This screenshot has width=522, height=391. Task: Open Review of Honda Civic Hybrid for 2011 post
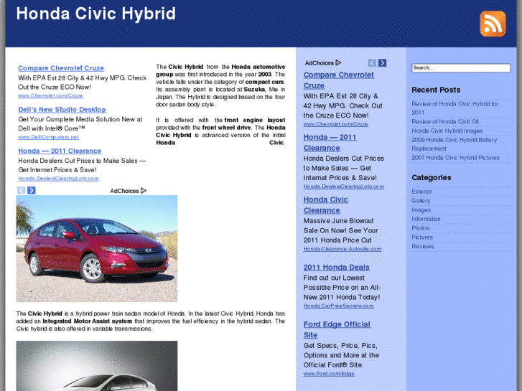pyautogui.click(x=455, y=108)
